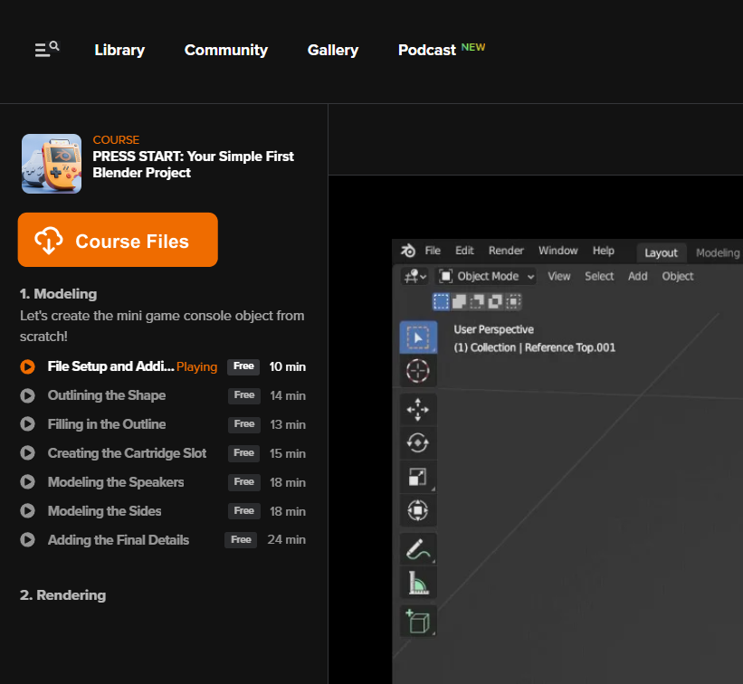Activate the Annotate pencil tool
Screen dimensions: 743x684
418,549
